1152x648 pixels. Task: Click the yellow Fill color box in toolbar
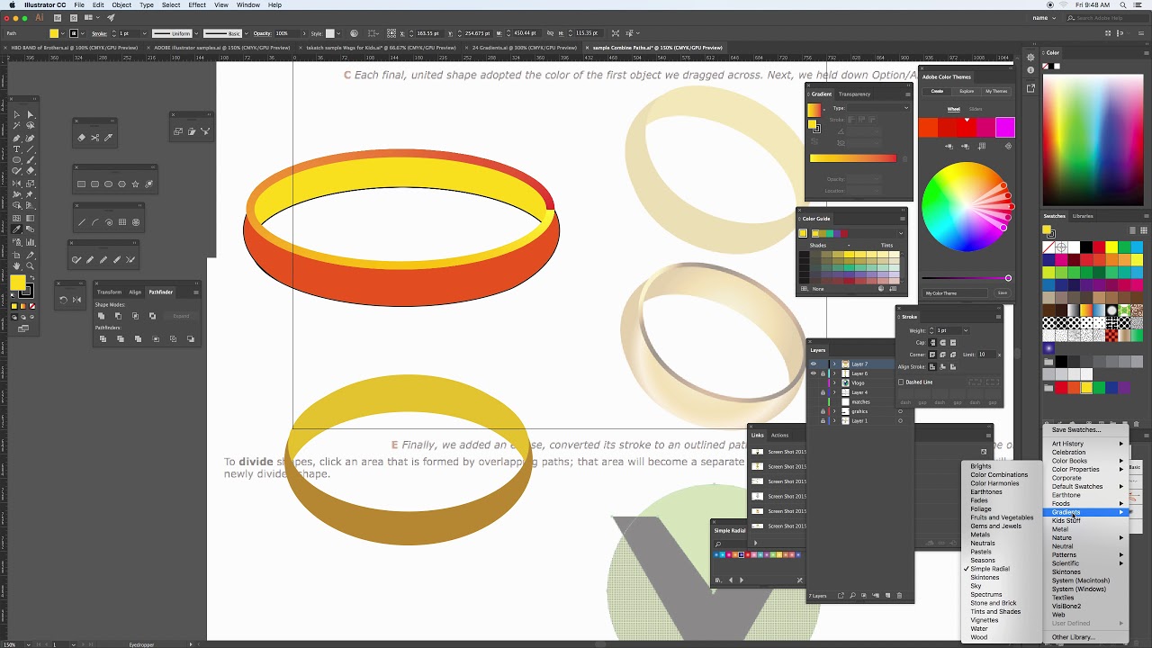tap(18, 283)
